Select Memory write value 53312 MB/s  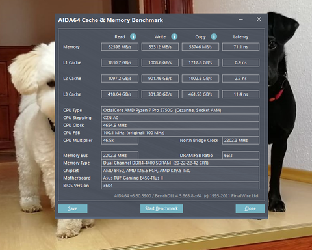[160, 47]
